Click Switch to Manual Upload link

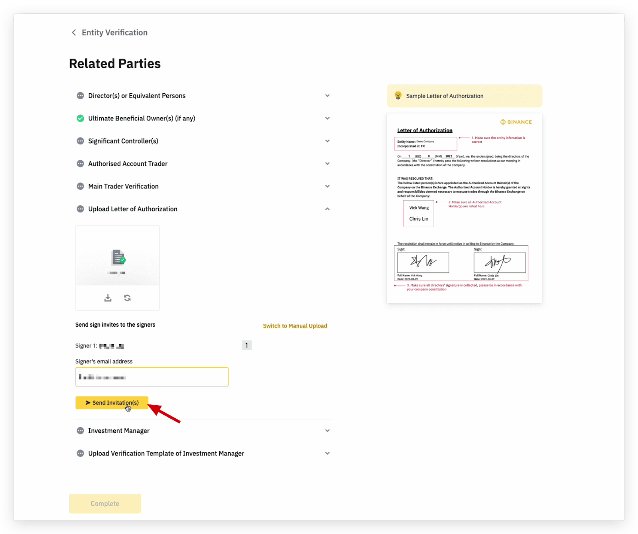[295, 326]
